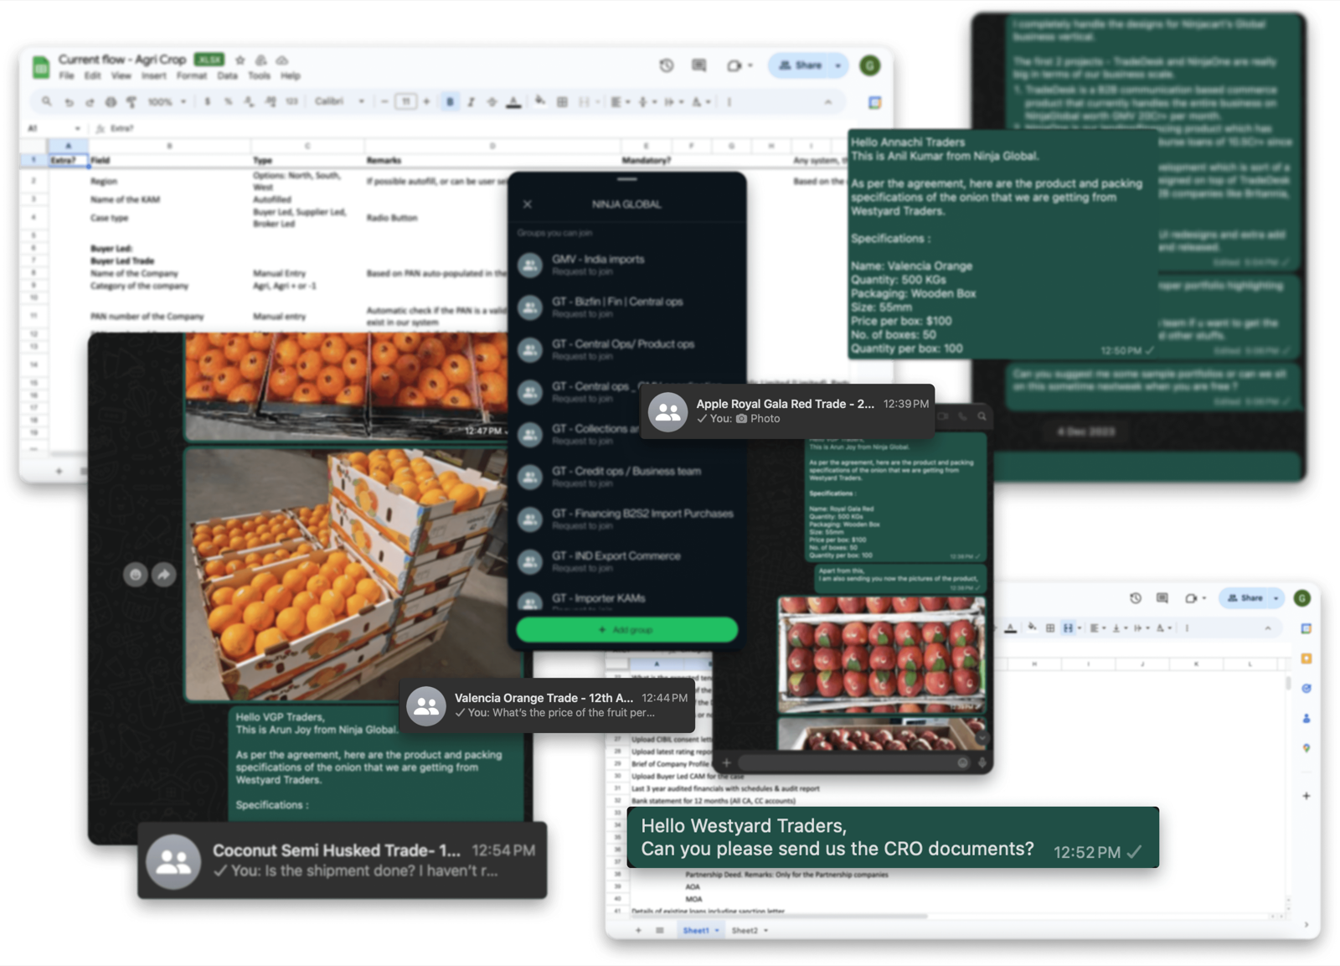This screenshot has width=1340, height=966.
Task: Open Google Keep in the lower spreadsheet's side panel
Action: 1306,659
